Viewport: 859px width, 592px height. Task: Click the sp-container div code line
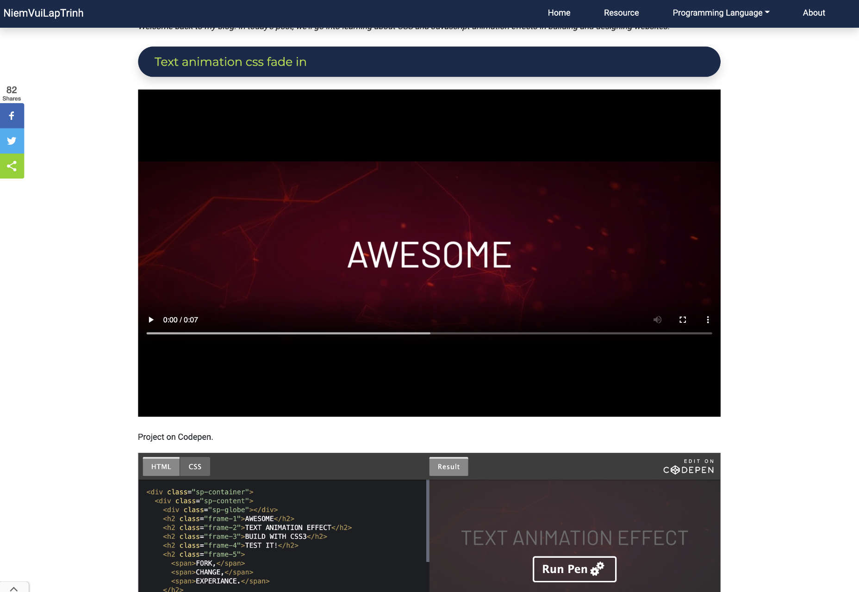pos(200,492)
